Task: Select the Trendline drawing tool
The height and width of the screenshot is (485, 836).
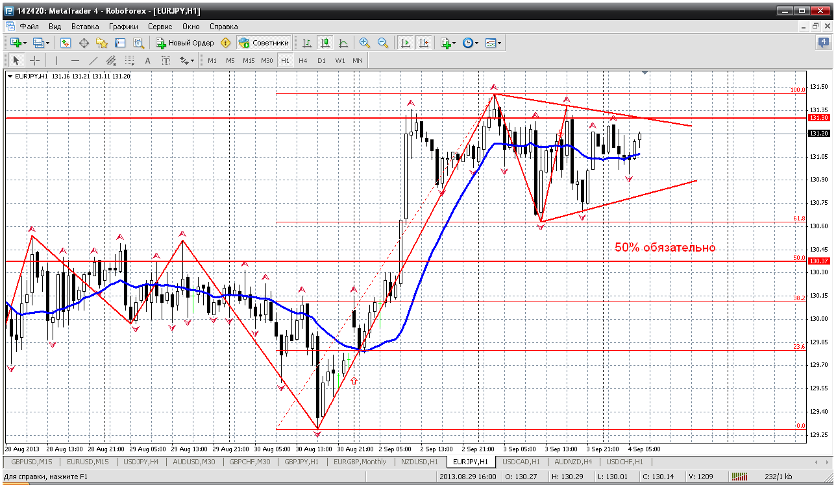Action: pos(93,60)
